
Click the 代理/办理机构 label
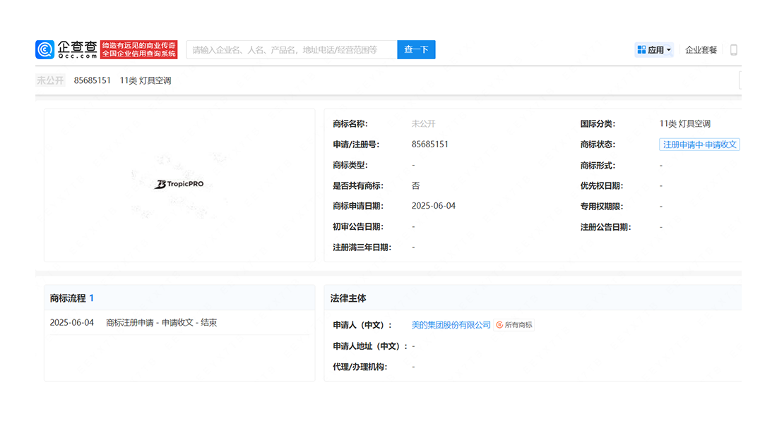pos(360,367)
